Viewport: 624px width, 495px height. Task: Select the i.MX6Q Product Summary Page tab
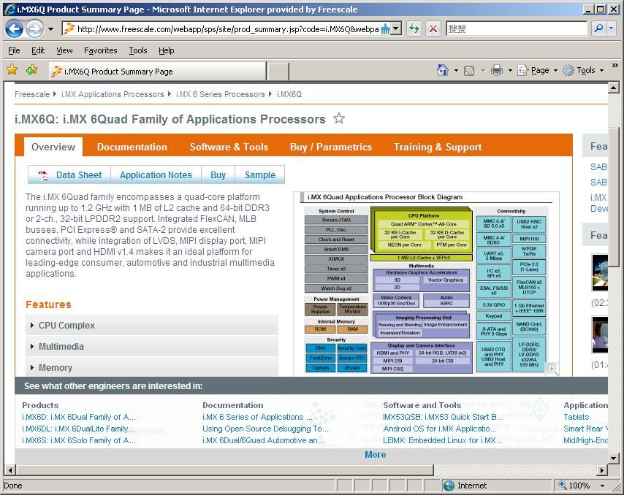158,71
